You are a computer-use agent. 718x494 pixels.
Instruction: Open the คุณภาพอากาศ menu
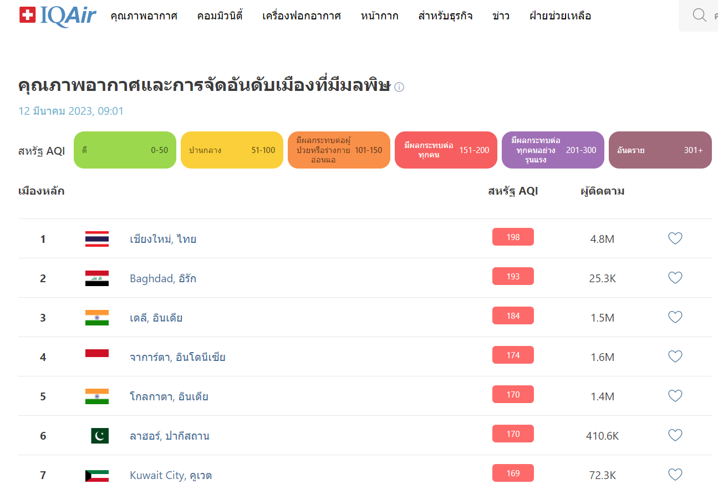pyautogui.click(x=144, y=16)
